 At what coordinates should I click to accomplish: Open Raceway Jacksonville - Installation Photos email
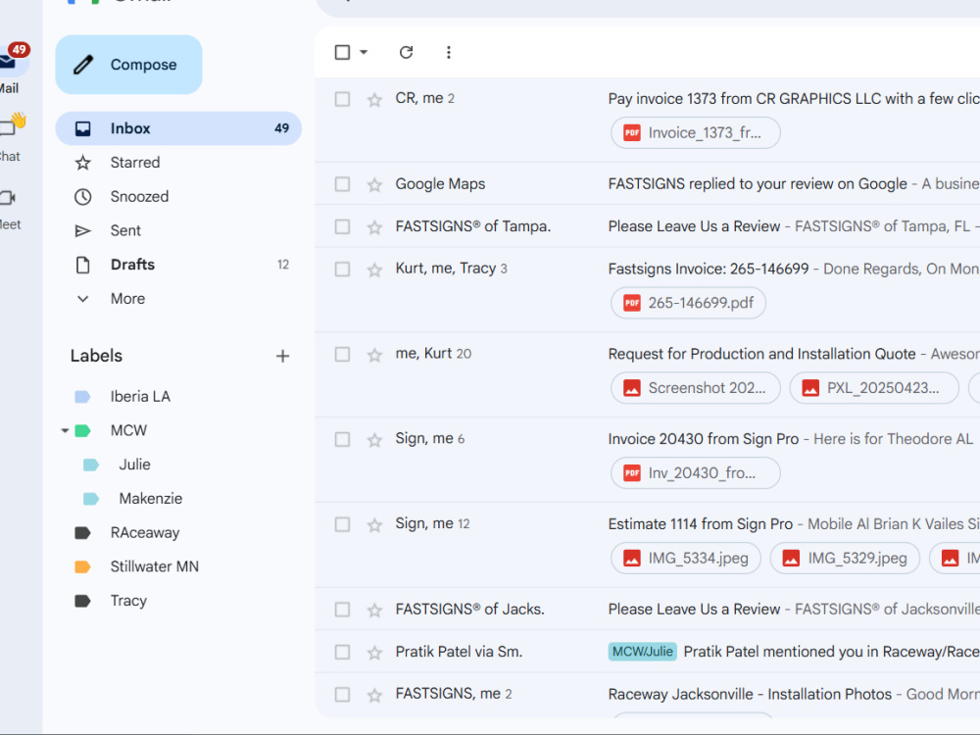[x=750, y=694]
